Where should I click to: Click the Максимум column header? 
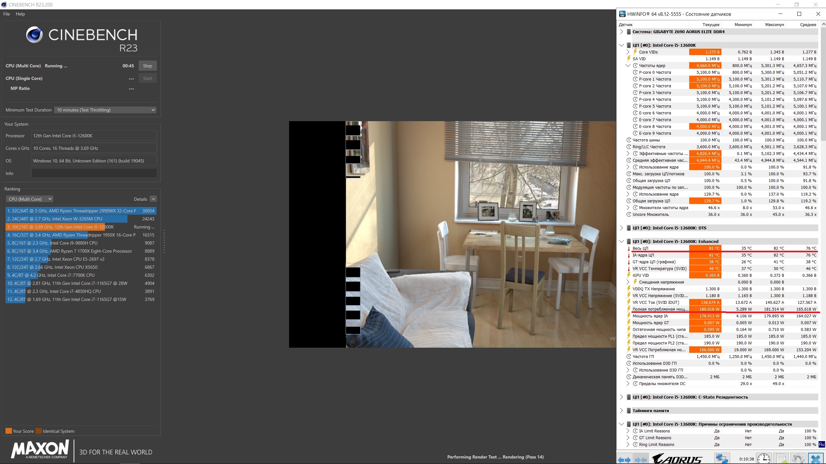click(770, 24)
